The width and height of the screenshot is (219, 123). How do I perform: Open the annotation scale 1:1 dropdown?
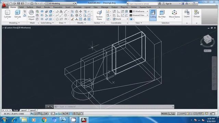181,114
